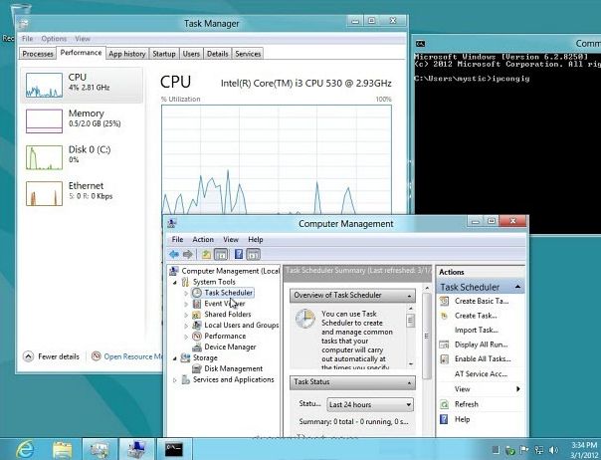
Task: Click the Up one level toolbar icon
Action: pyautogui.click(x=206, y=254)
